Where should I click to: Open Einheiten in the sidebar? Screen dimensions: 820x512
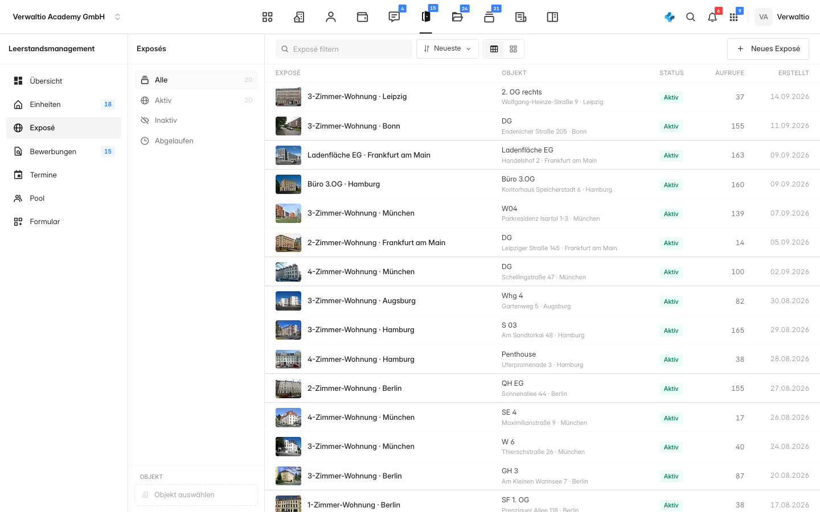[64, 104]
